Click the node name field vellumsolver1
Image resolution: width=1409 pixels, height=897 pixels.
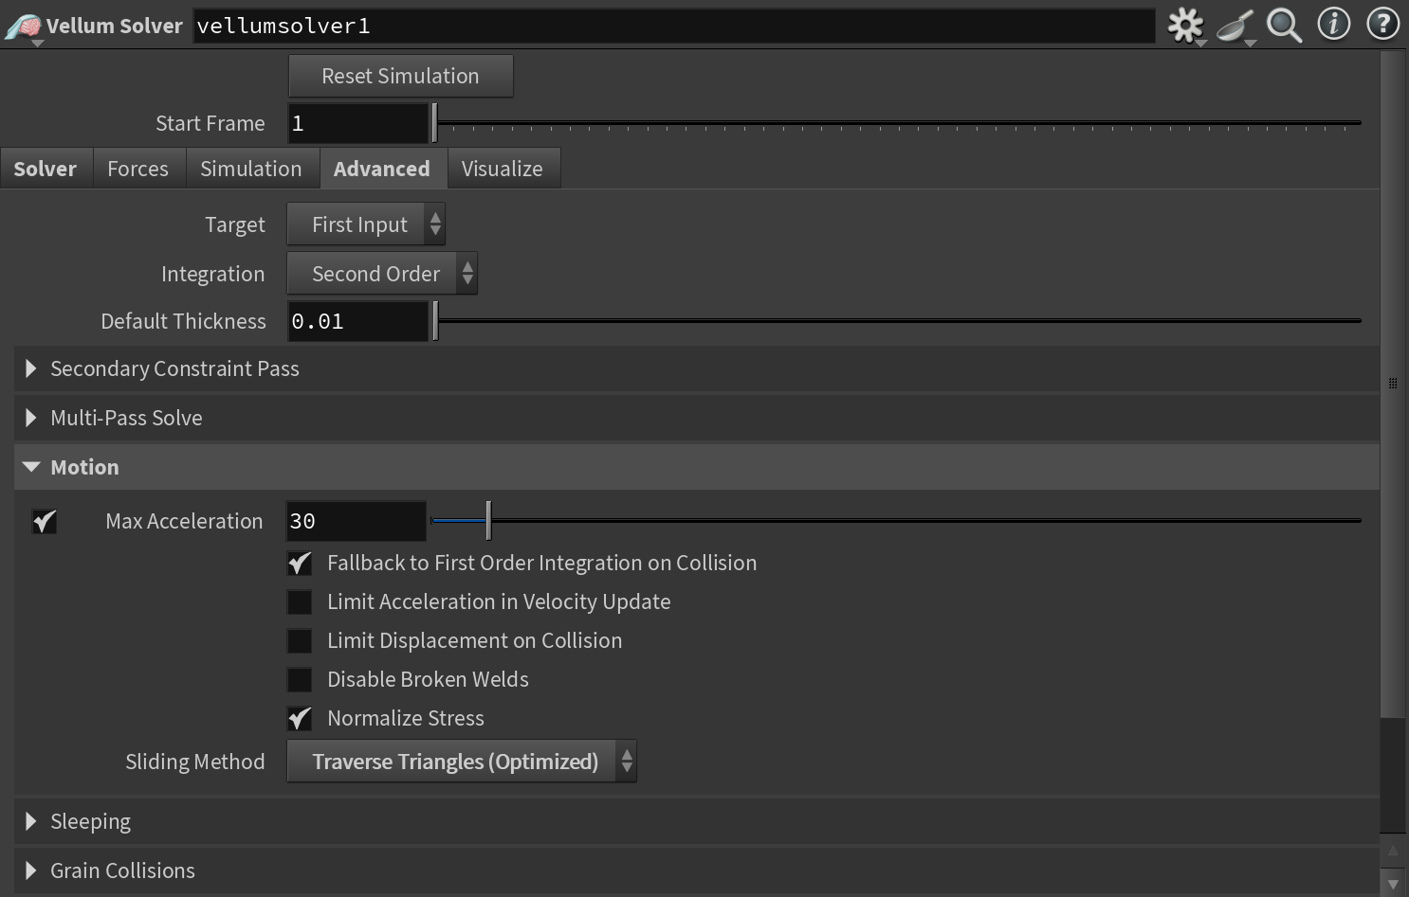pos(674,27)
